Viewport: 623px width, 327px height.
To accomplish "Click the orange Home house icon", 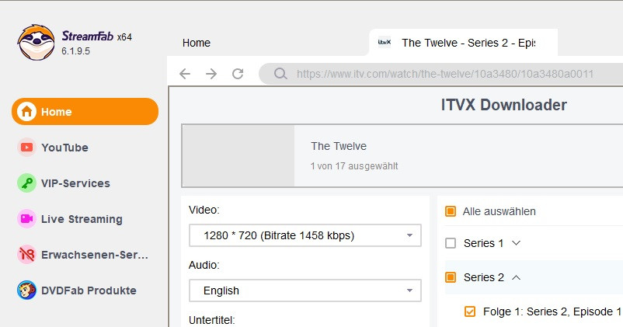I will click(26, 112).
